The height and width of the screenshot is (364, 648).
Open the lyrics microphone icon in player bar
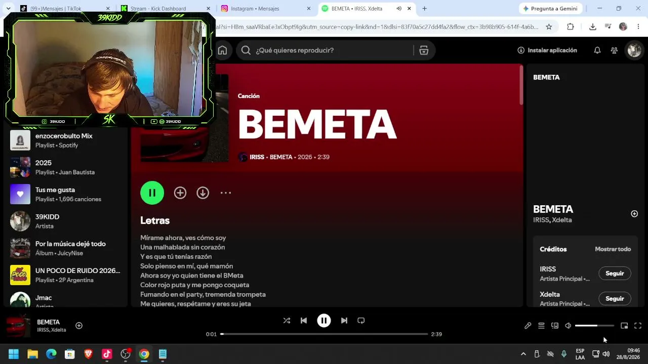pos(528,326)
